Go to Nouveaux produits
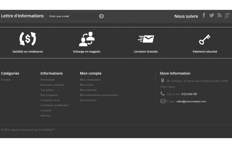Screen dimensions: 232x148 click(x=52, y=85)
